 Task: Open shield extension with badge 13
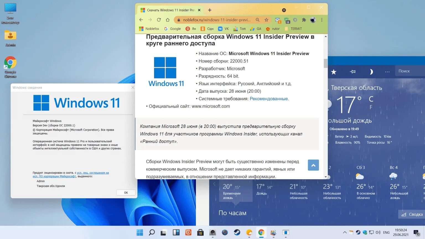click(287, 20)
